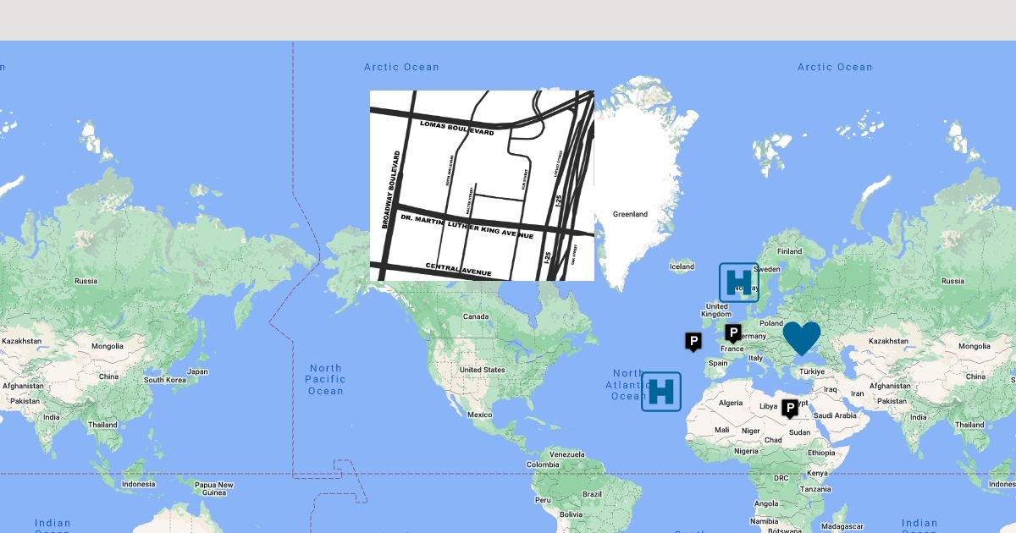Click the Japan label on the map

click(197, 371)
